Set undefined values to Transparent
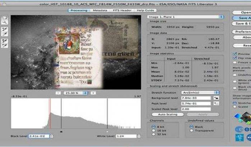This screenshot has height=147, width=251. [191, 131]
